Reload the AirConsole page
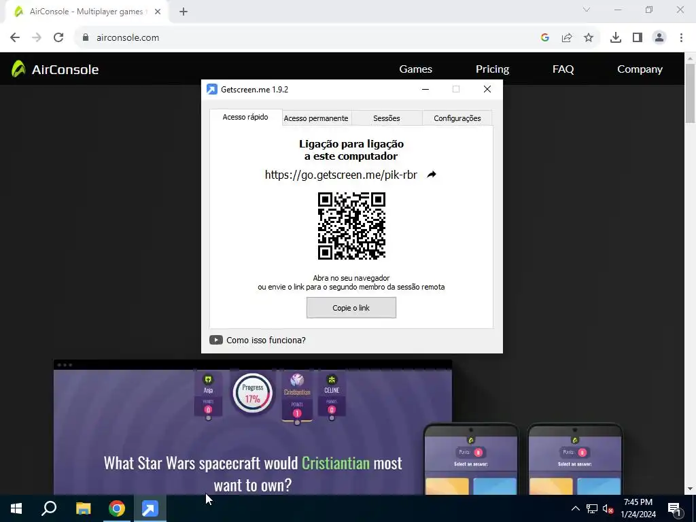This screenshot has width=696, height=522. click(58, 38)
